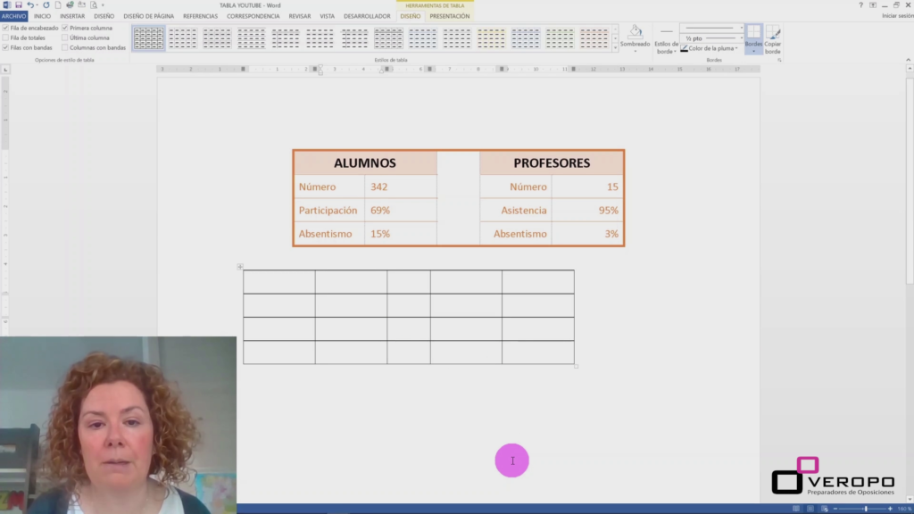Switch to Print Layout view in status bar

pyautogui.click(x=810, y=509)
